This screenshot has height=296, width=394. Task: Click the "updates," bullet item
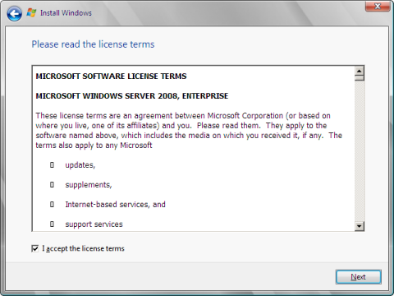click(80, 165)
